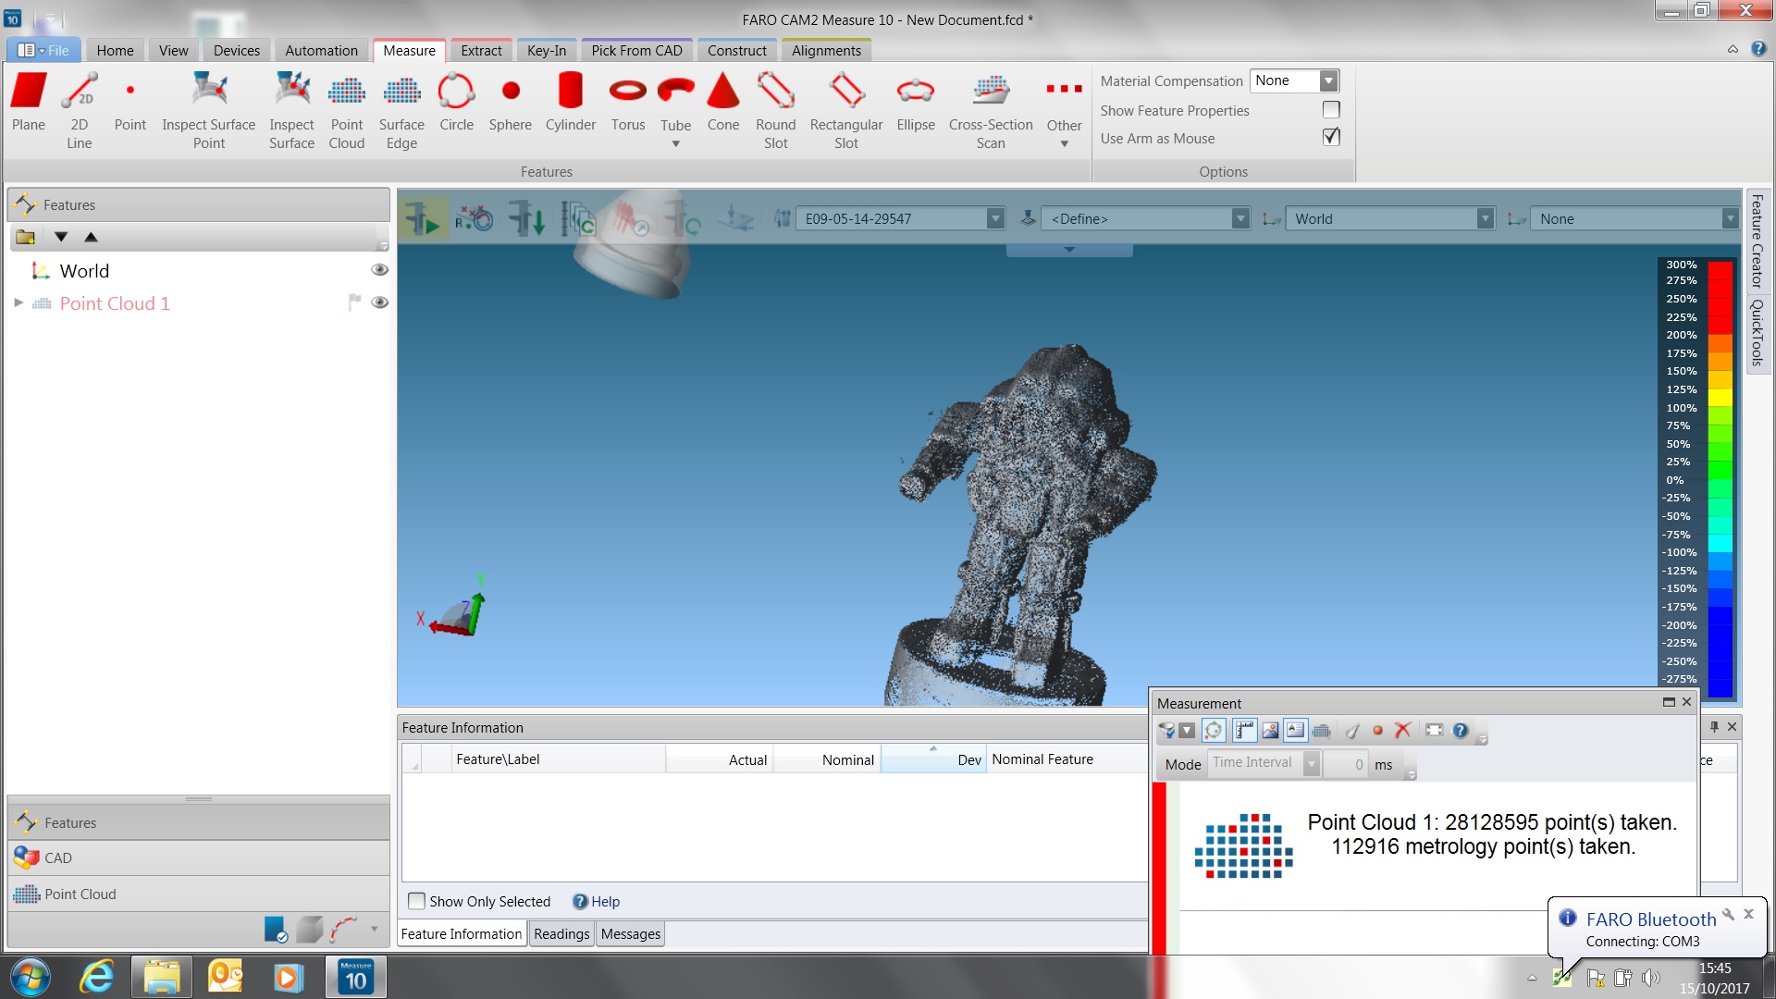Image resolution: width=1776 pixels, height=999 pixels.
Task: Open the Home ribbon tab
Action: click(x=115, y=51)
